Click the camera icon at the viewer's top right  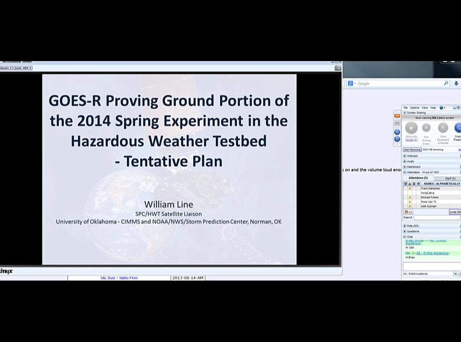338,68
